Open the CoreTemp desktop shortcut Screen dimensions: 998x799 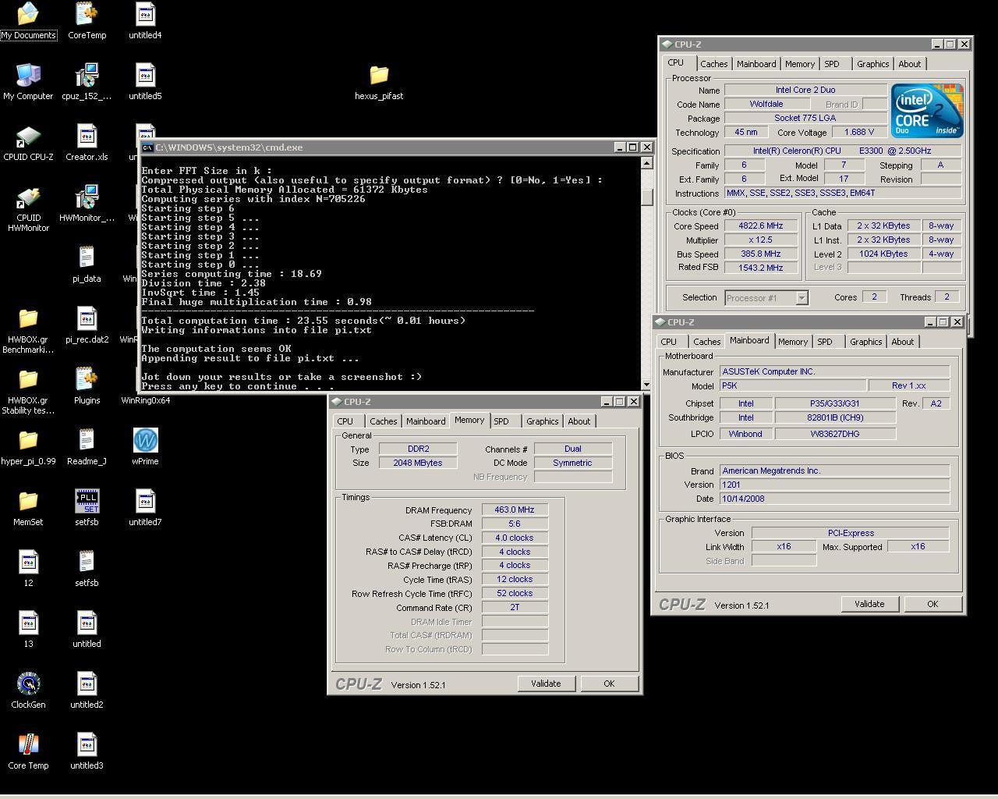87,21
